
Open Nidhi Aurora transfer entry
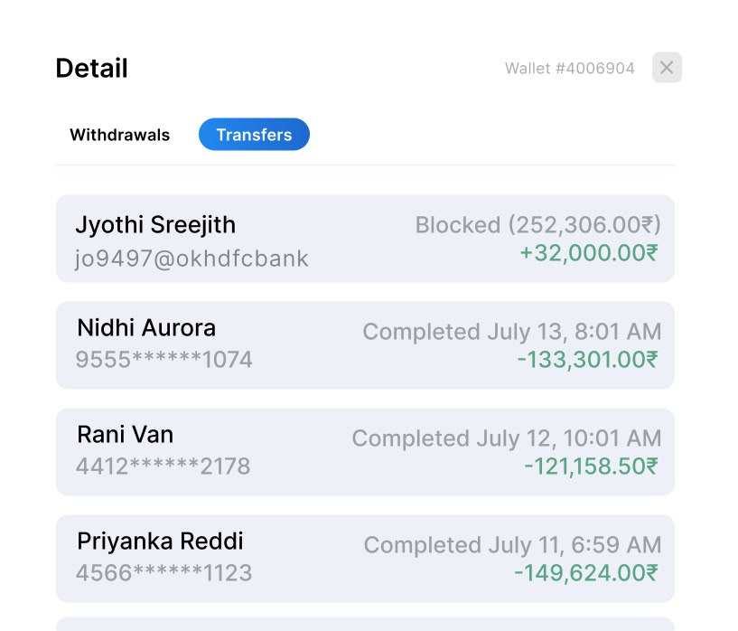[365, 344]
